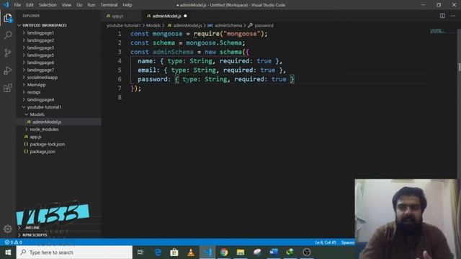Open the Source Control view
Image resolution: width=461 pixels, height=259 pixels.
point(8,53)
